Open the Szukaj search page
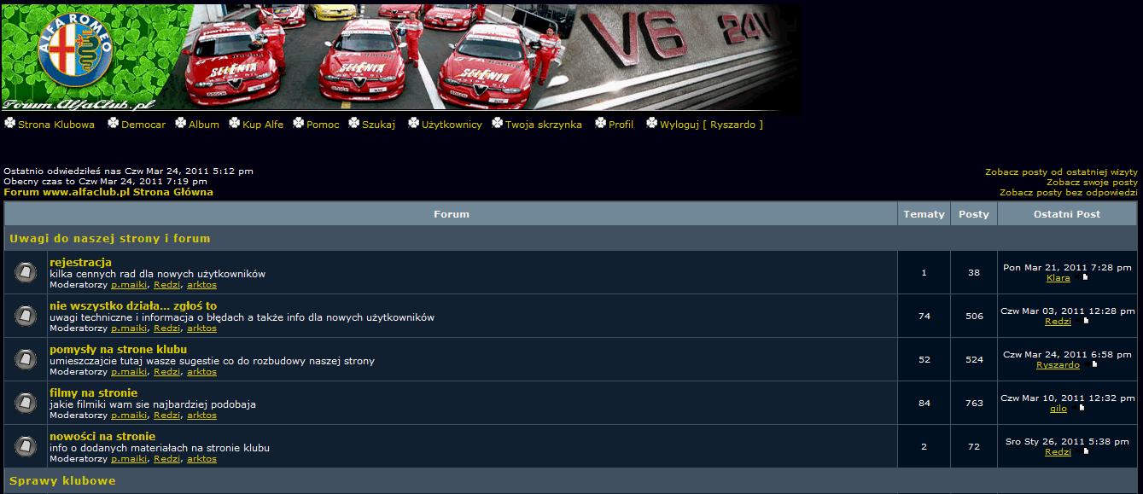The height and width of the screenshot is (494, 1143). [379, 125]
